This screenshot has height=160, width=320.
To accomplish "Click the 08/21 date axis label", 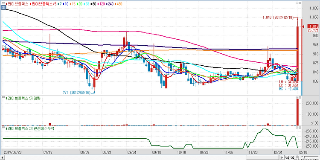I will pyautogui.click(x=108, y=152).
